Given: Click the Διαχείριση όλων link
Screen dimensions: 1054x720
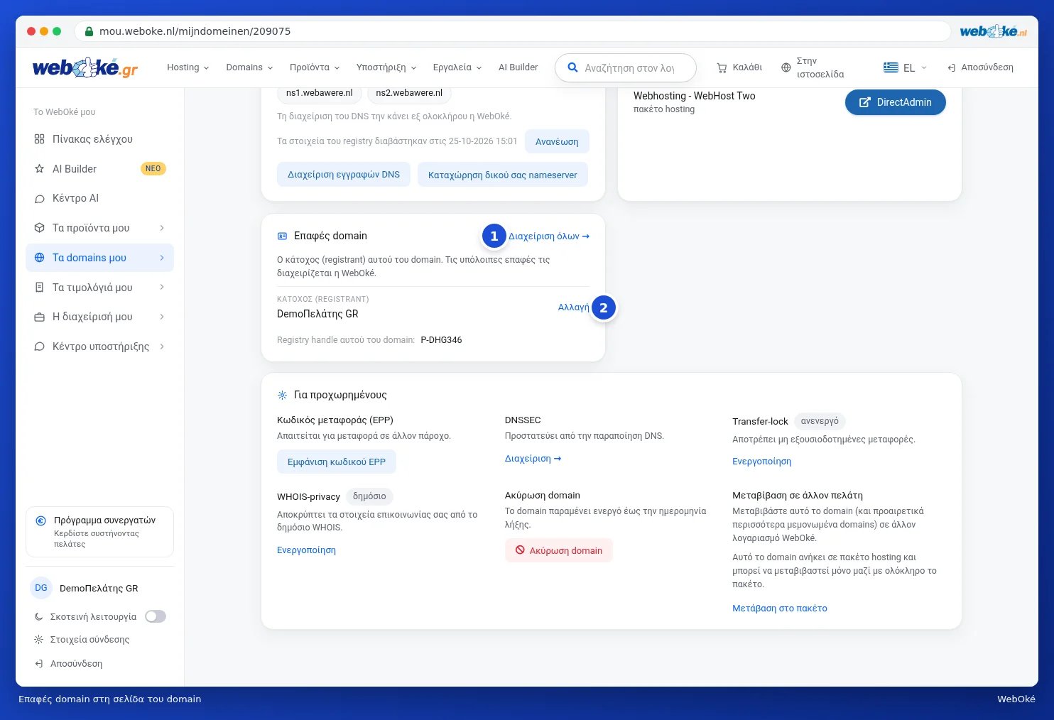Looking at the screenshot, I should coord(549,236).
